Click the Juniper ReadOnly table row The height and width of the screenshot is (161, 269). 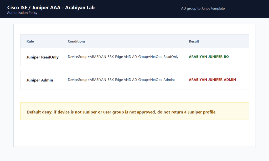pyautogui.click(x=134, y=57)
